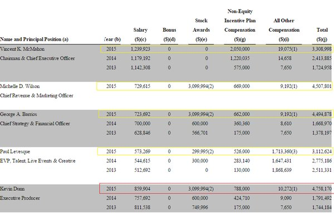
Task: Select Dunn's 2013 stock awards 749,996
Action: tap(200, 207)
